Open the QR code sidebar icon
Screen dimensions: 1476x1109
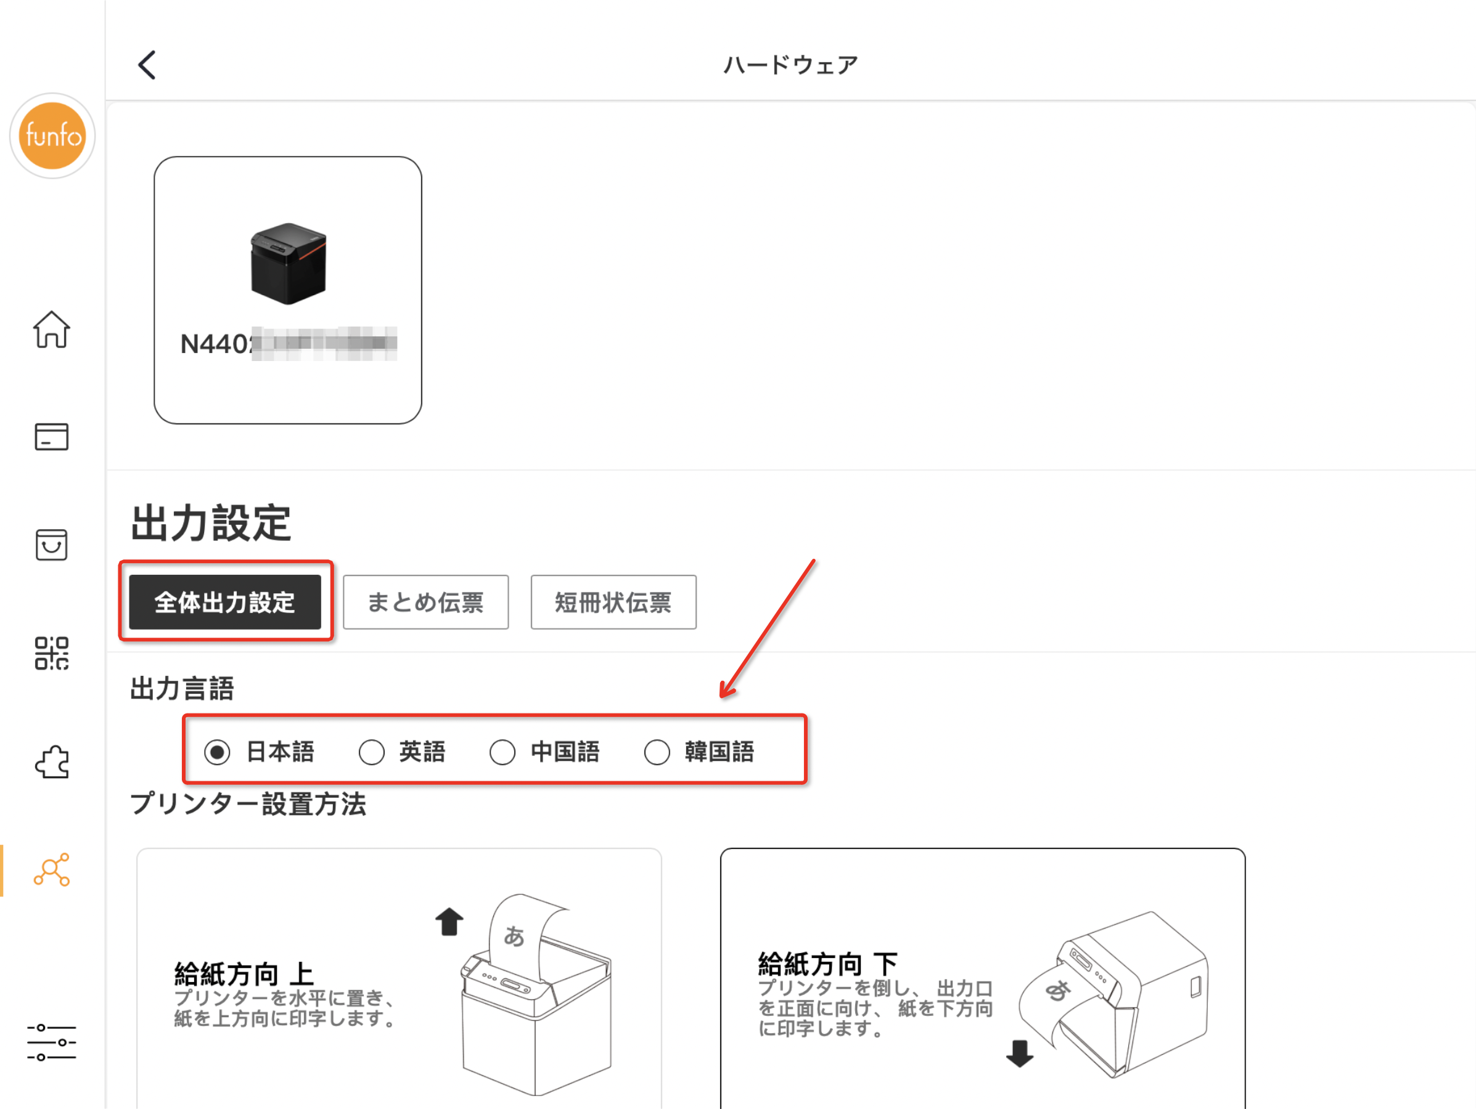(x=51, y=653)
